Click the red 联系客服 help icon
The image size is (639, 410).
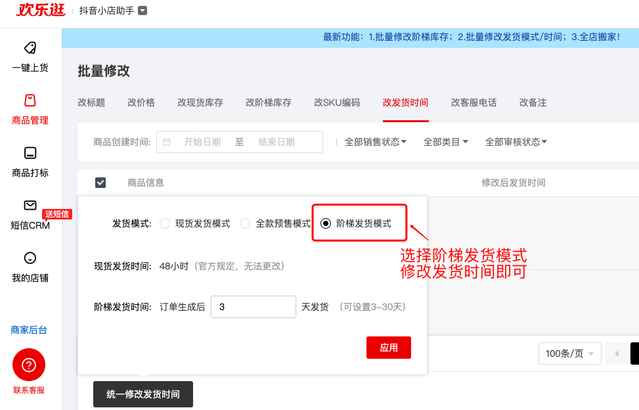click(29, 365)
